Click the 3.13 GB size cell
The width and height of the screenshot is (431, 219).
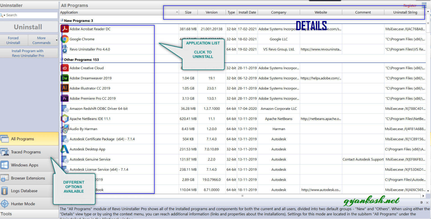pyautogui.click(x=188, y=98)
